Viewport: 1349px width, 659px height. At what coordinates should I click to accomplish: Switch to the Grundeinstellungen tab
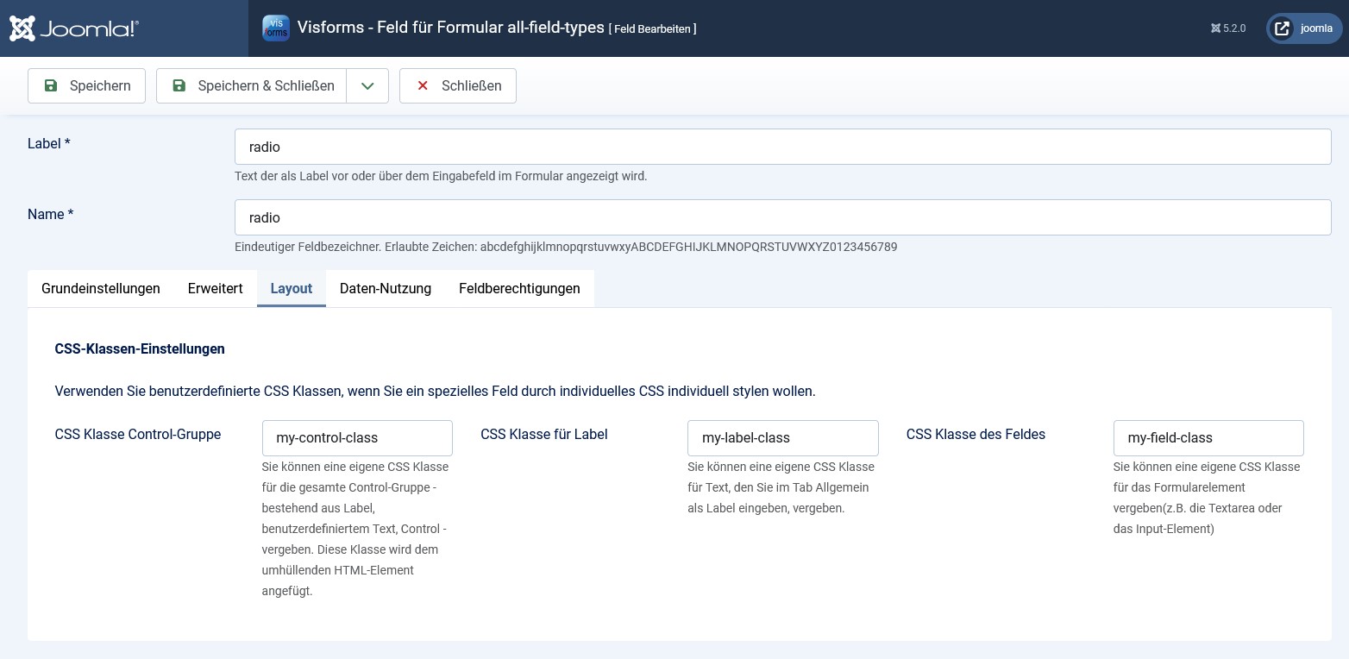[101, 288]
